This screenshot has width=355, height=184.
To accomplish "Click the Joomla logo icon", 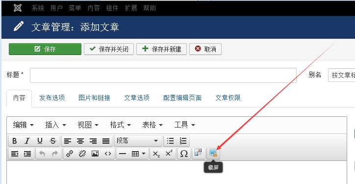I will (x=18, y=8).
